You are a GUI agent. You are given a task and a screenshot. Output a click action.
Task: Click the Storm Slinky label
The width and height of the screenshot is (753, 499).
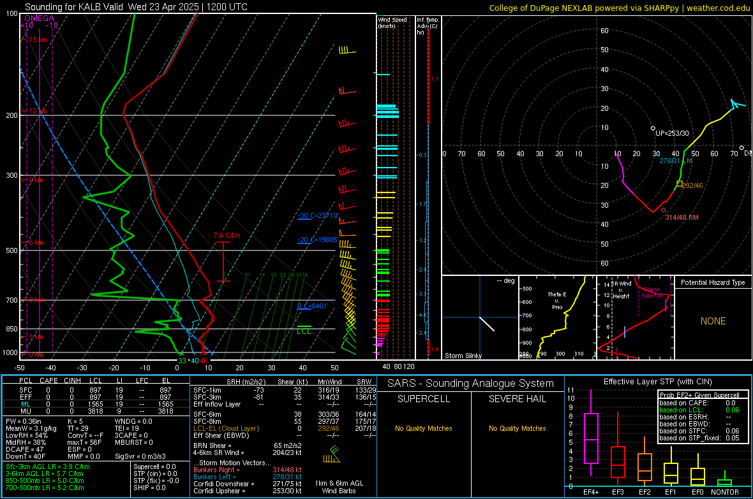pos(463,356)
